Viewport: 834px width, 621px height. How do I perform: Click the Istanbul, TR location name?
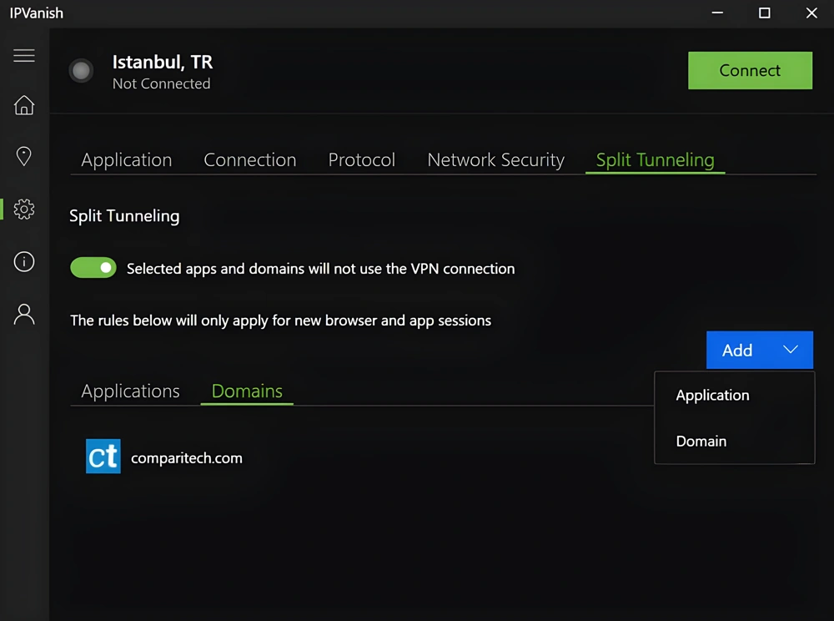(163, 62)
